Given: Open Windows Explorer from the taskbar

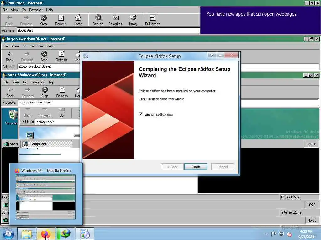Looking at the screenshot, I should (x=27, y=234).
